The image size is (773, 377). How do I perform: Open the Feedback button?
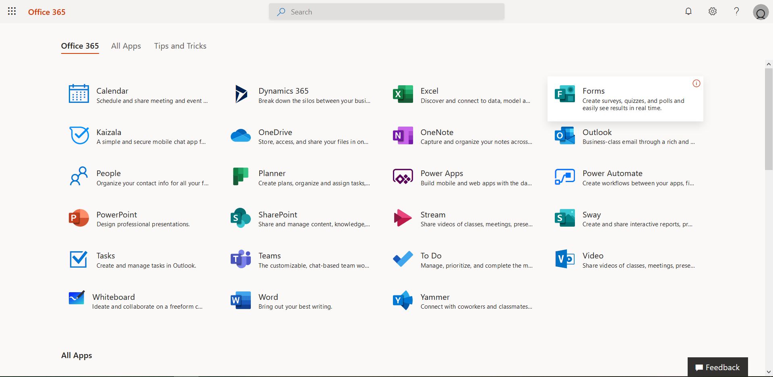[718, 367]
